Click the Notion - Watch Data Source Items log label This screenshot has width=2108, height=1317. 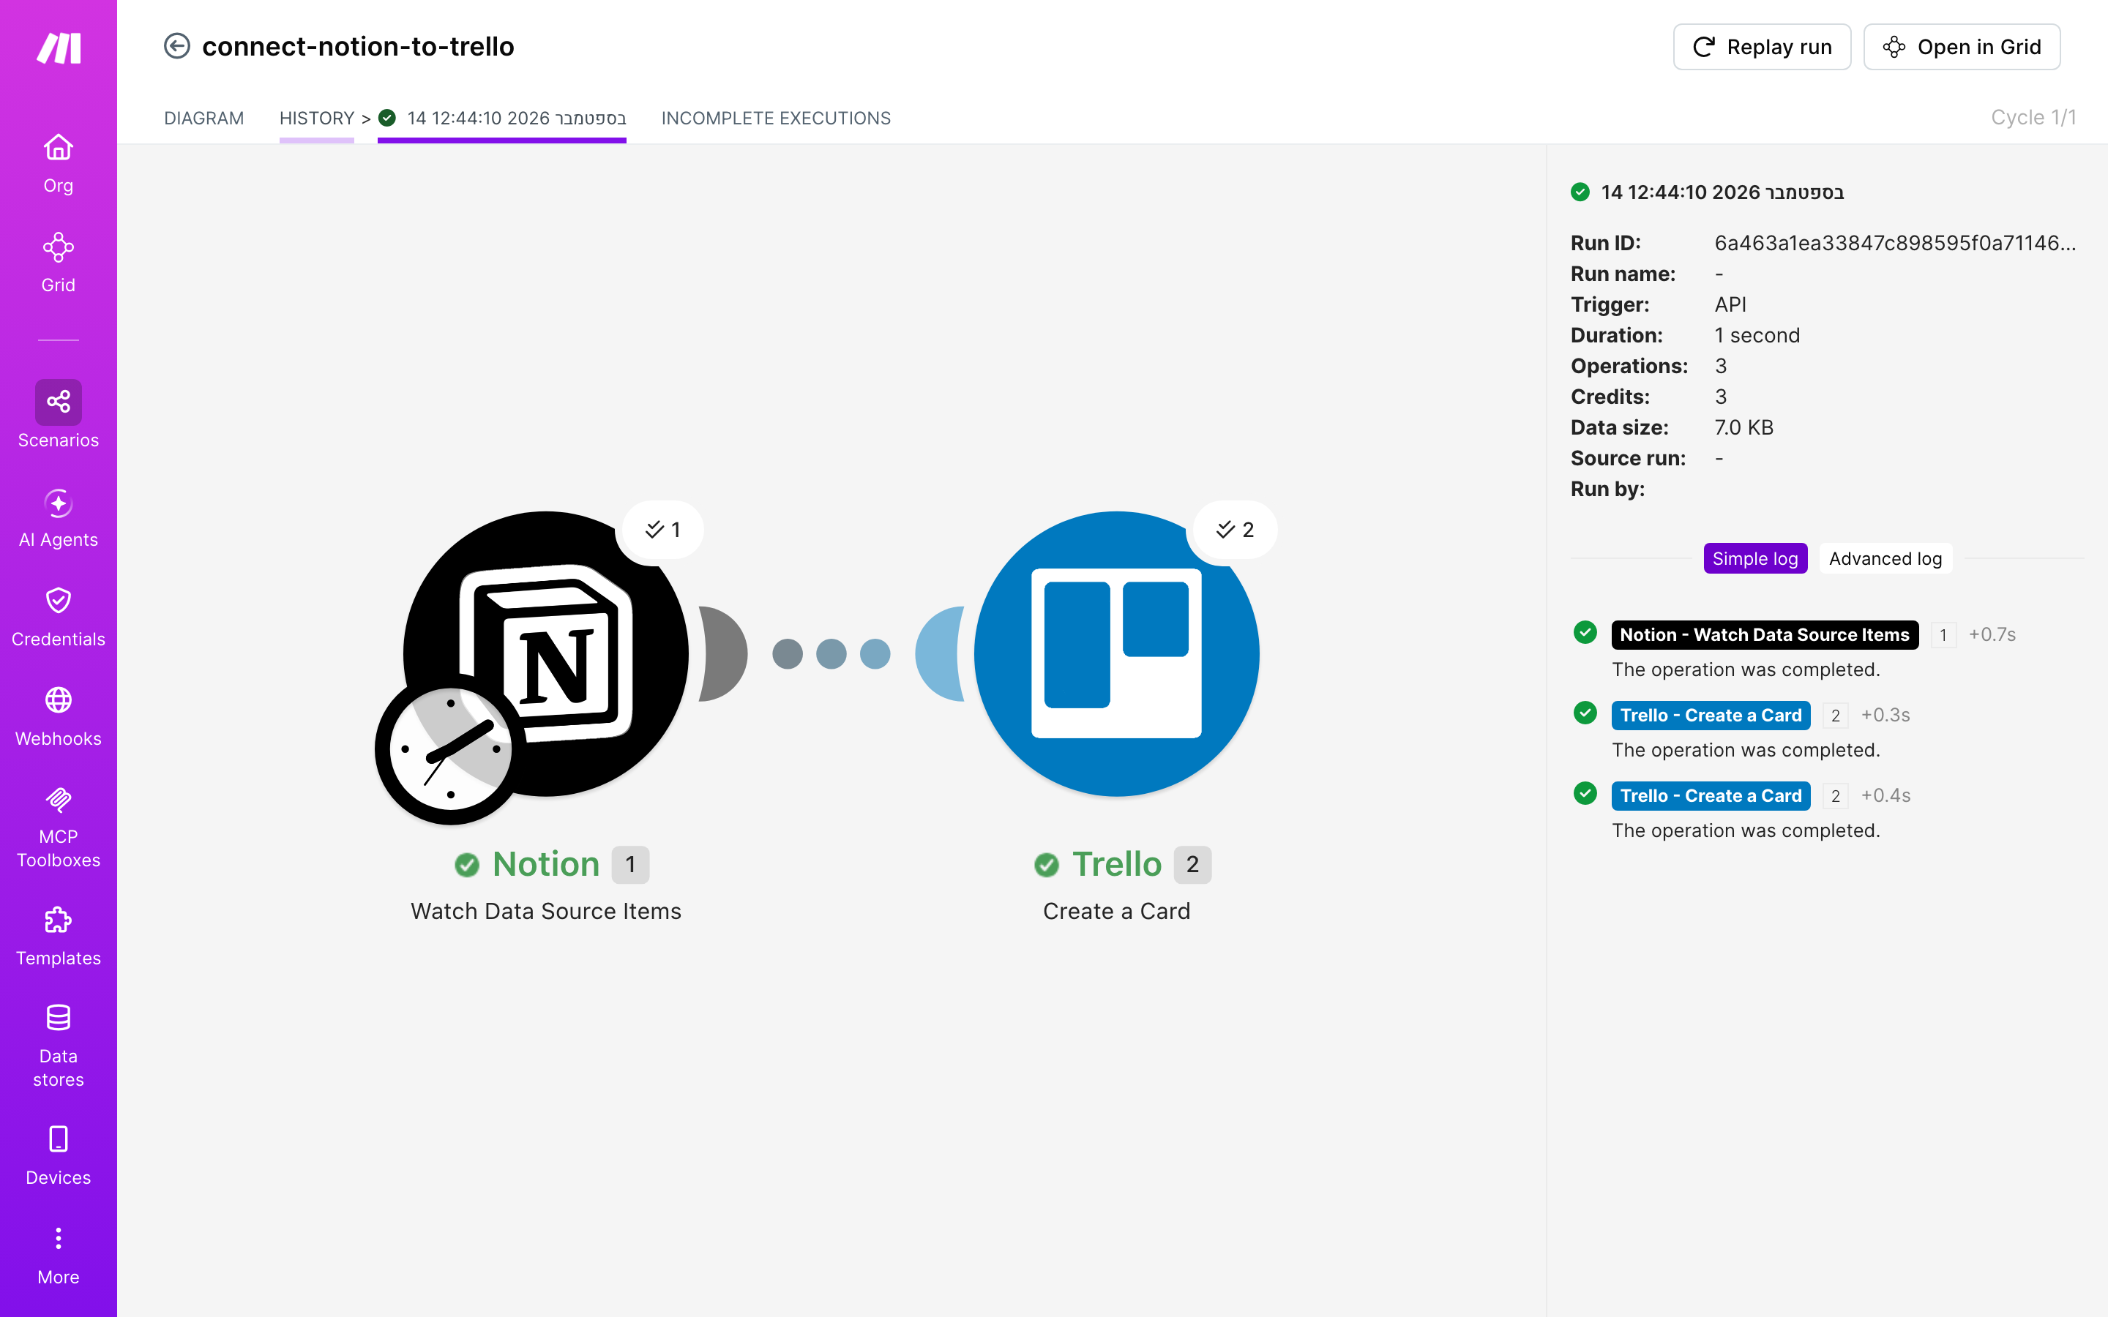point(1764,635)
